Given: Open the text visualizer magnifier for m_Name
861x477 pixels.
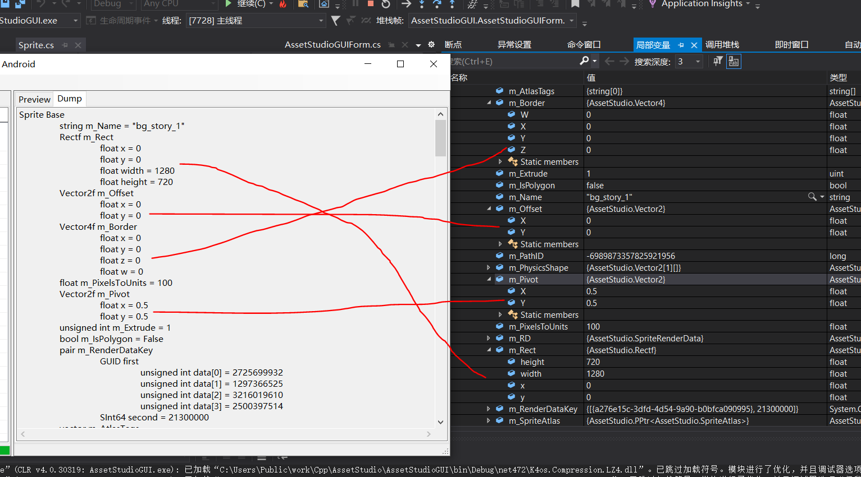Looking at the screenshot, I should coord(812,197).
